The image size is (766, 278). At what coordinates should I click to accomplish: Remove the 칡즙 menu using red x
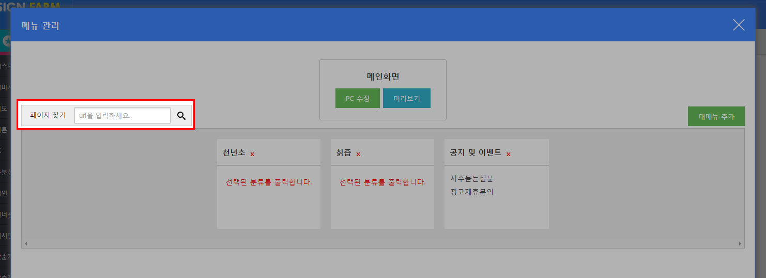tap(358, 154)
